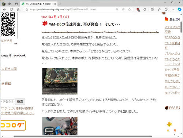Click the search keyword input field

(7, 102)
